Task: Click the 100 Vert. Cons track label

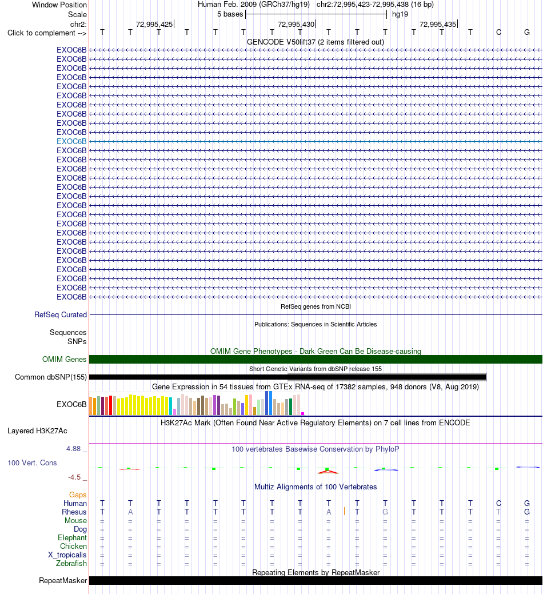Action: coord(32,463)
